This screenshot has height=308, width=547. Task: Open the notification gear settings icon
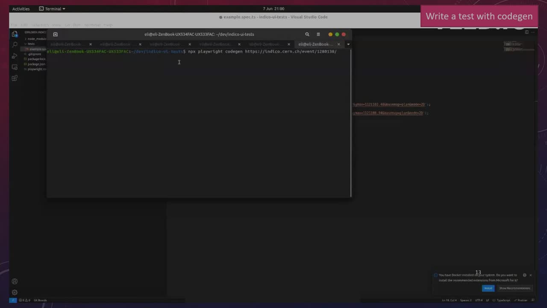(524, 275)
